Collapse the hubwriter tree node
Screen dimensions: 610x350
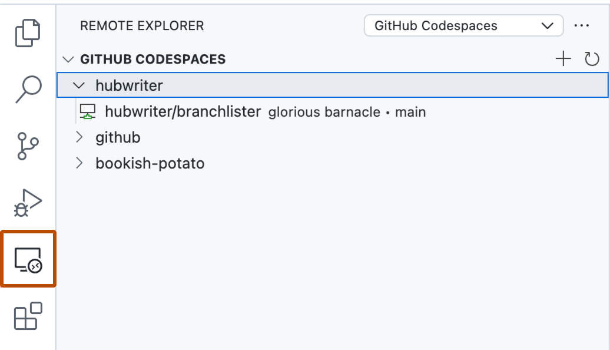pos(78,85)
